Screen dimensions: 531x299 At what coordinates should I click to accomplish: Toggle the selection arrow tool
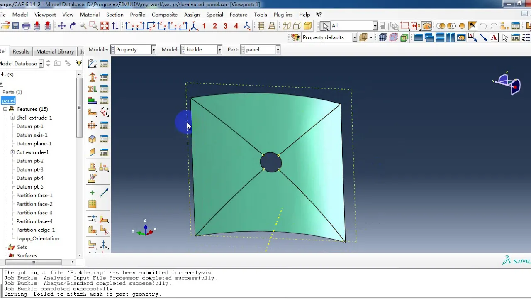[x=325, y=26]
